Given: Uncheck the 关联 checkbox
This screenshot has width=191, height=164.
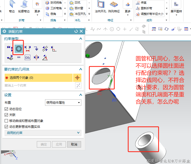Looking at the screenshot, I should click(x=6, y=115).
